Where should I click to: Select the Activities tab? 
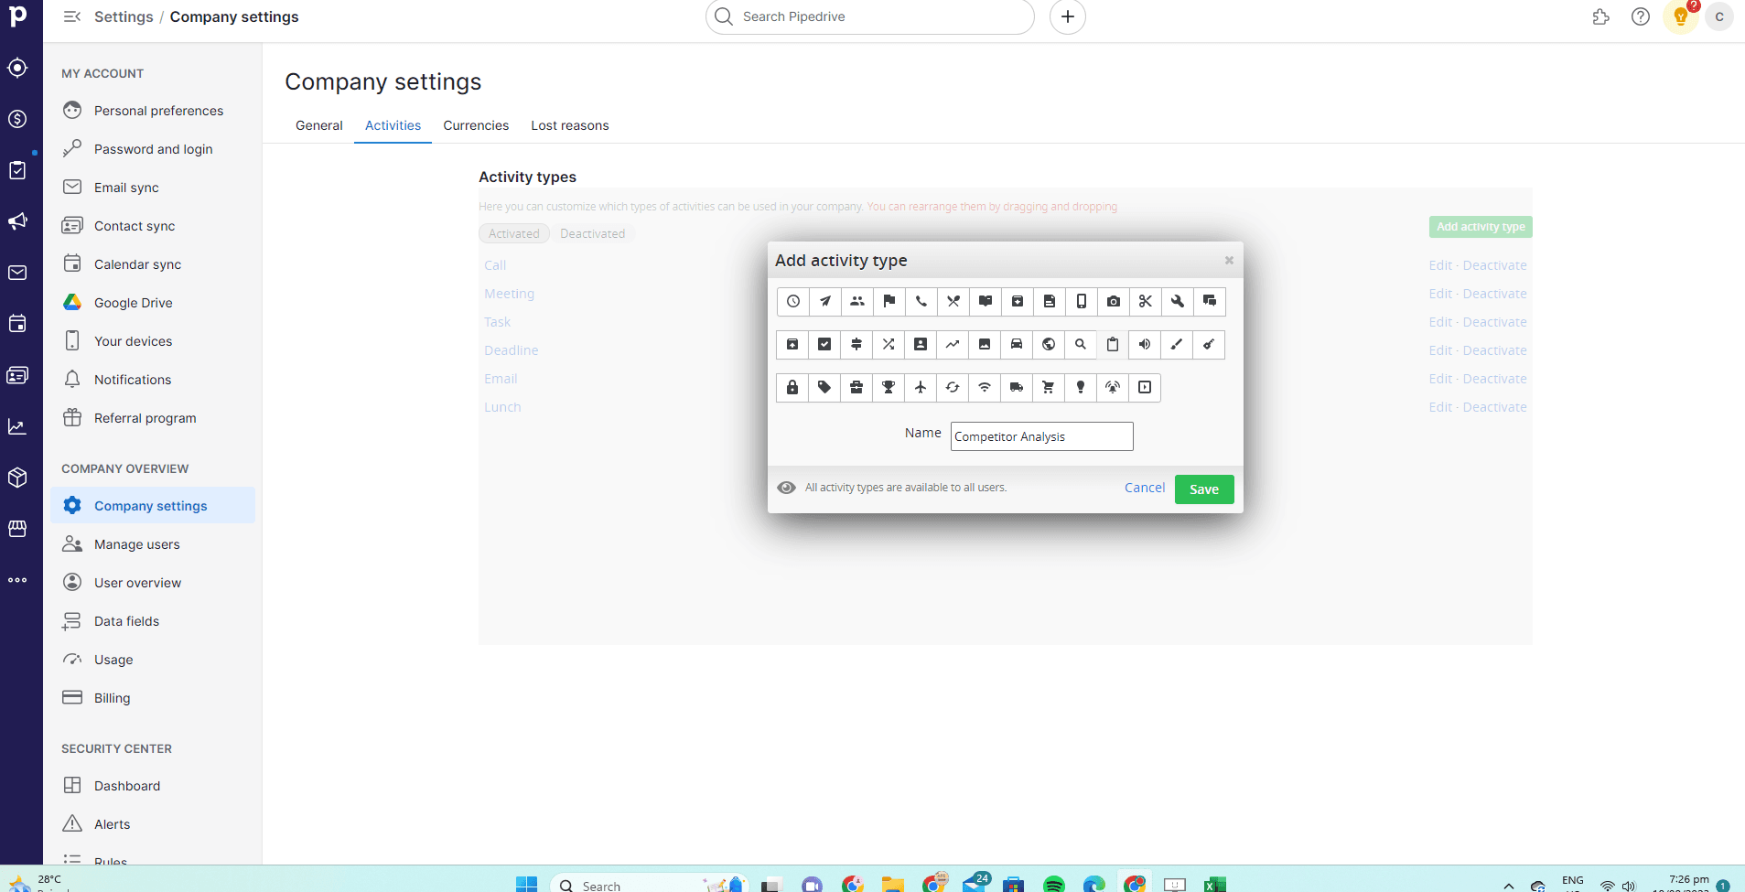(x=393, y=125)
